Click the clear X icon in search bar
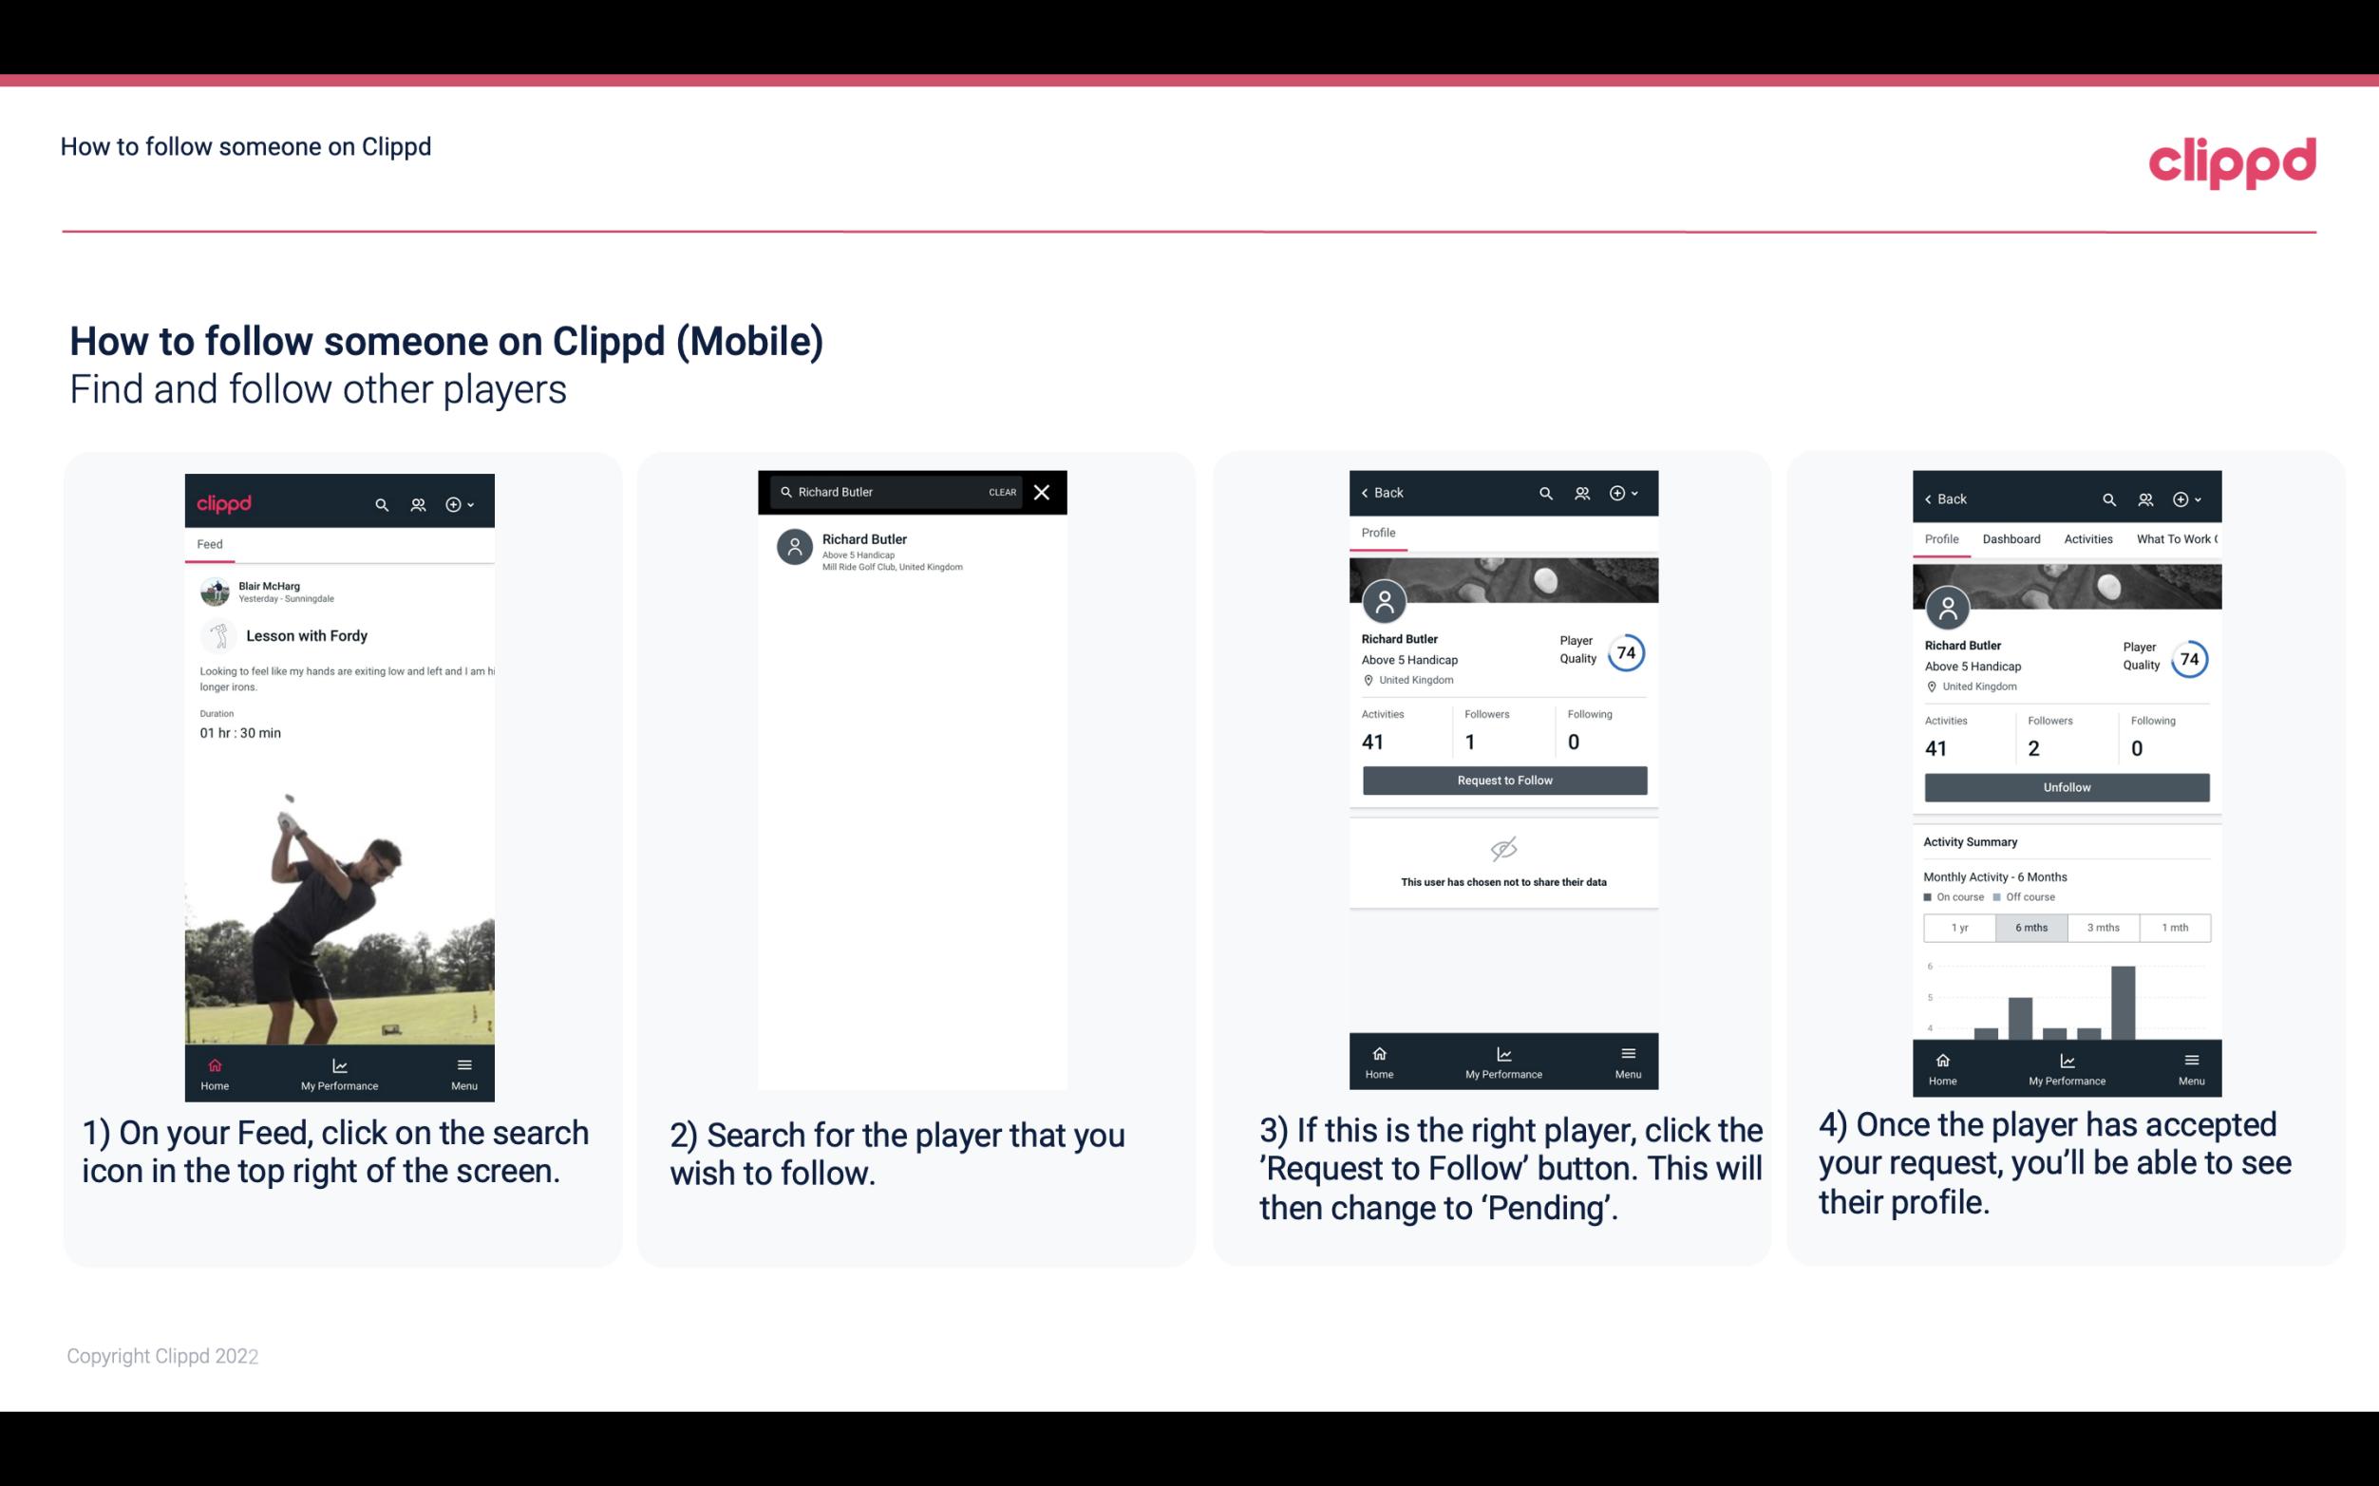Viewport: 2379px width, 1486px height. point(1044,491)
